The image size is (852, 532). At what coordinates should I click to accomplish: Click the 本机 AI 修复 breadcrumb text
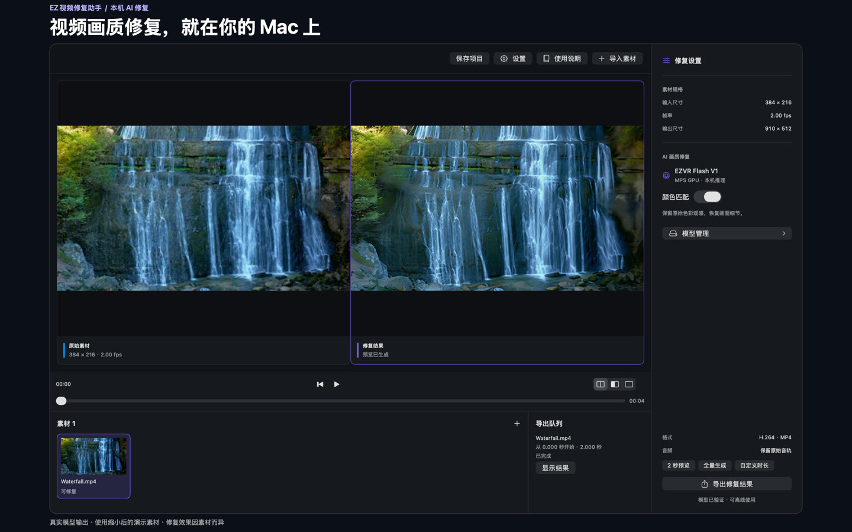point(129,8)
